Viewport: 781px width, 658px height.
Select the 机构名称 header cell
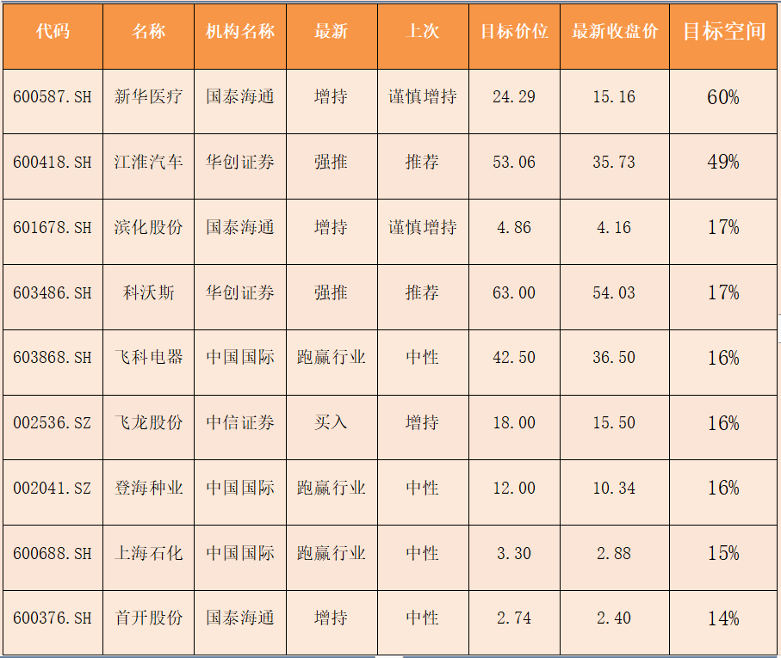(240, 32)
